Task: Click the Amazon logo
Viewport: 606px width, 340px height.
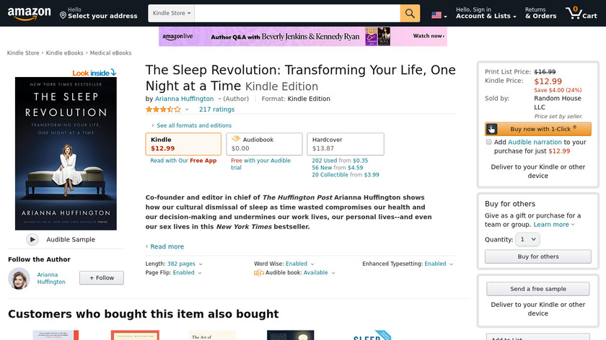Action: point(29,14)
